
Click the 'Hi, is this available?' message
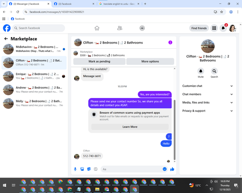click(95, 69)
